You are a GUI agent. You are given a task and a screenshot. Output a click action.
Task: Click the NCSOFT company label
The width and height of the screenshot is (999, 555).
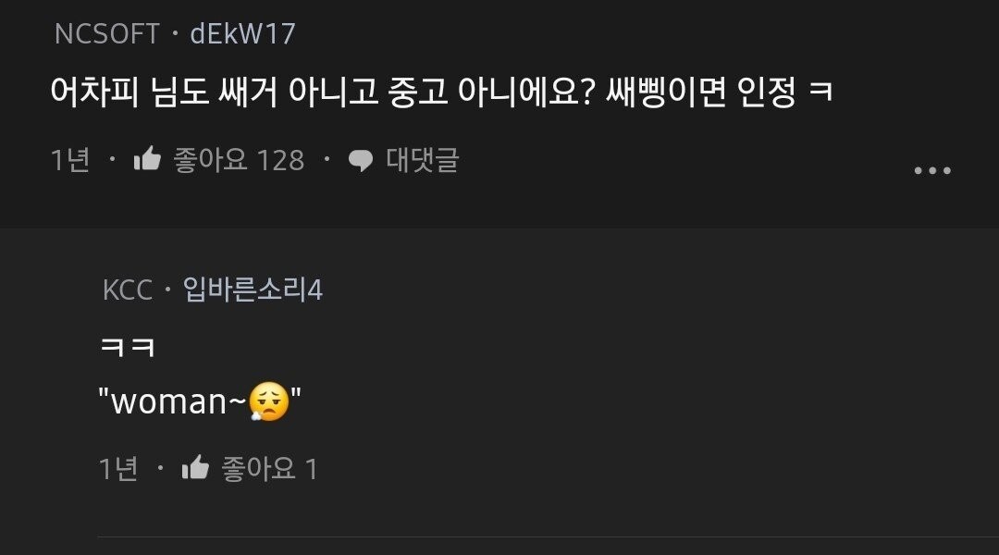(x=107, y=34)
